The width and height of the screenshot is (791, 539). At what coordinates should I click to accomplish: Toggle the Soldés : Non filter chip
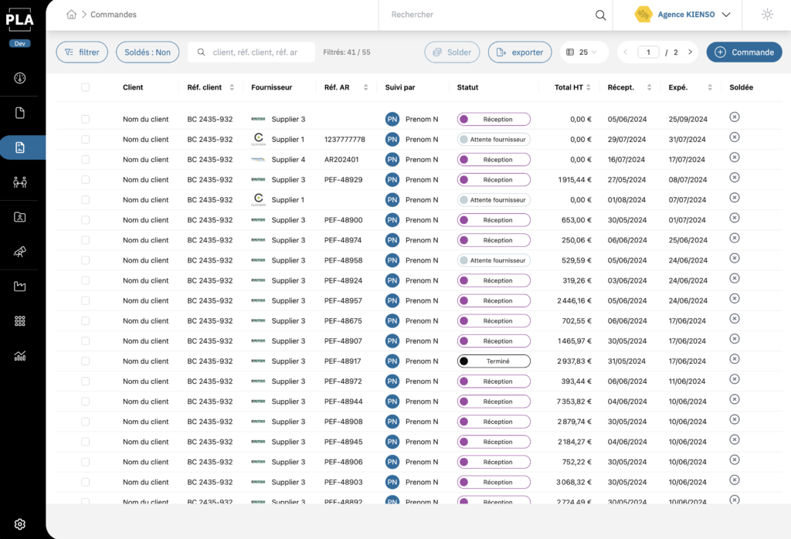pos(147,52)
